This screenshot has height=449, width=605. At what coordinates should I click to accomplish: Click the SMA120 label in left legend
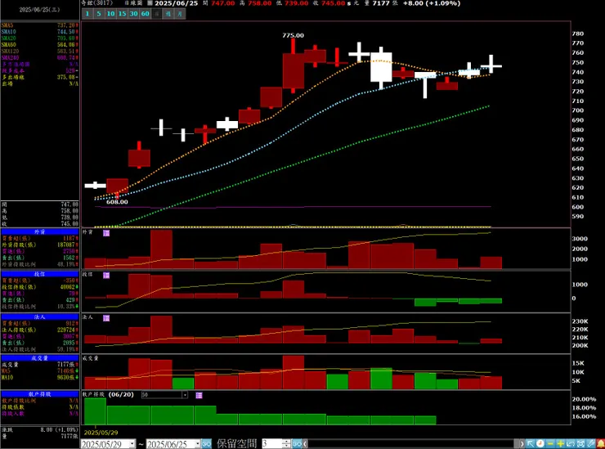(x=10, y=52)
